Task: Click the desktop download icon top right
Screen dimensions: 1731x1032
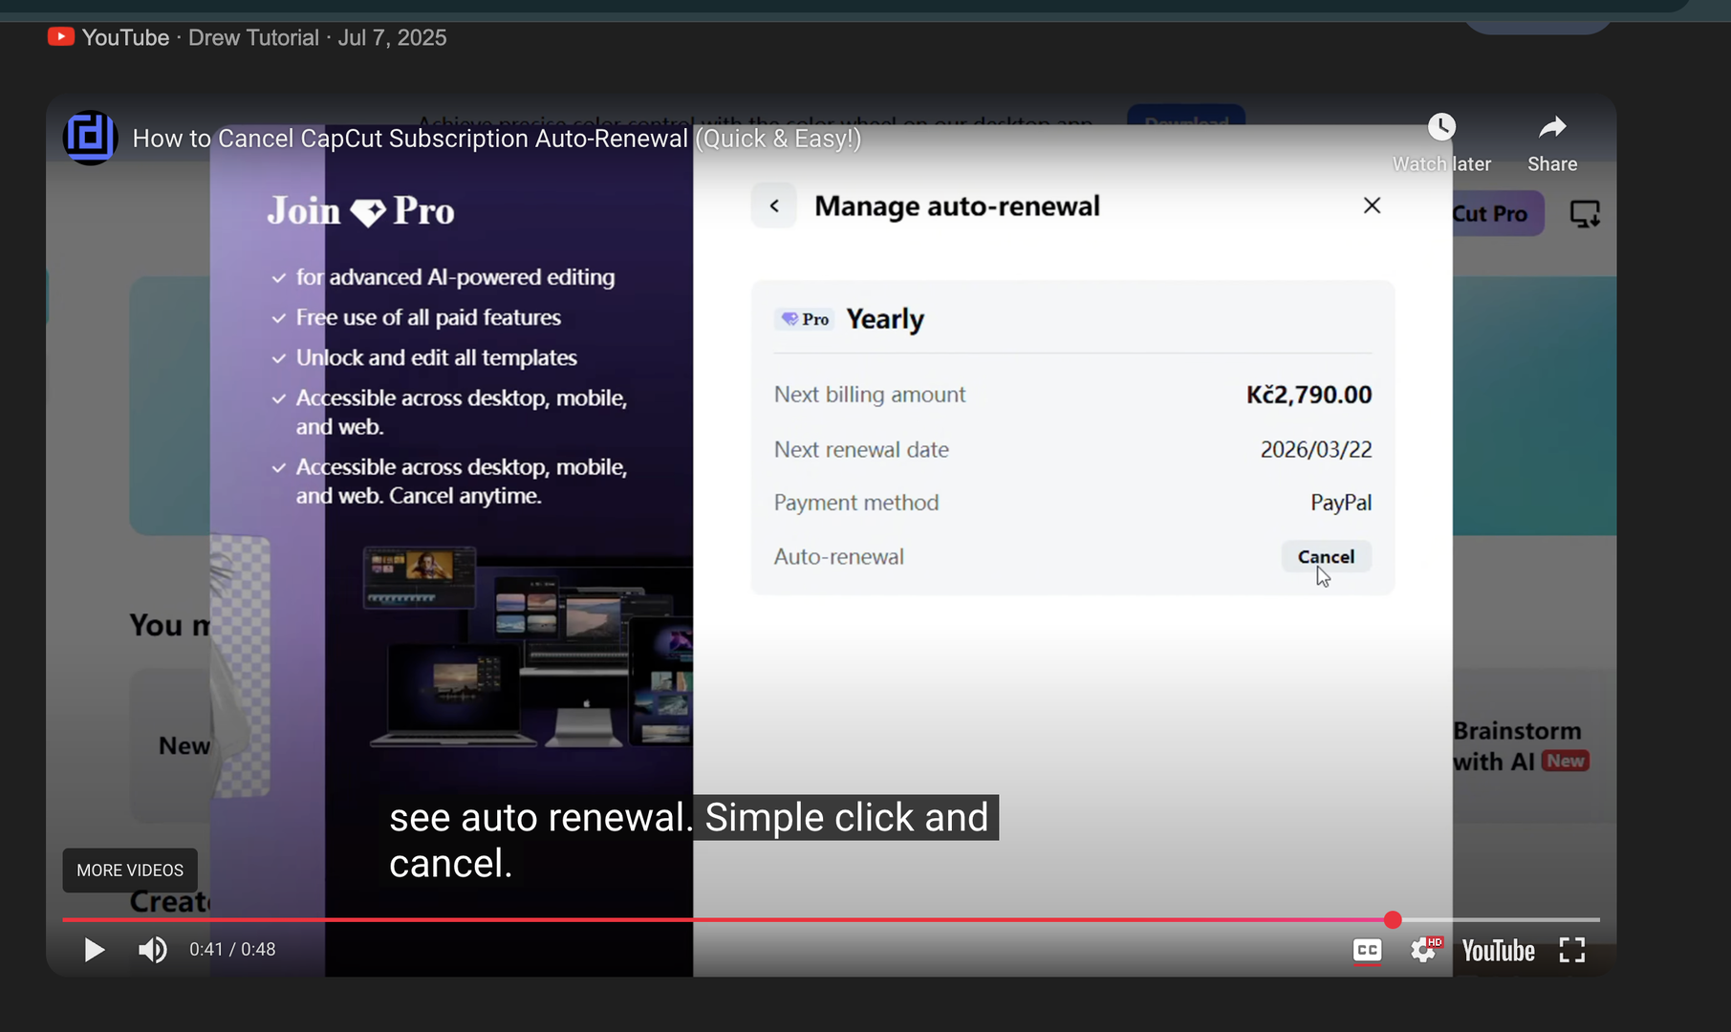Action: tap(1585, 214)
